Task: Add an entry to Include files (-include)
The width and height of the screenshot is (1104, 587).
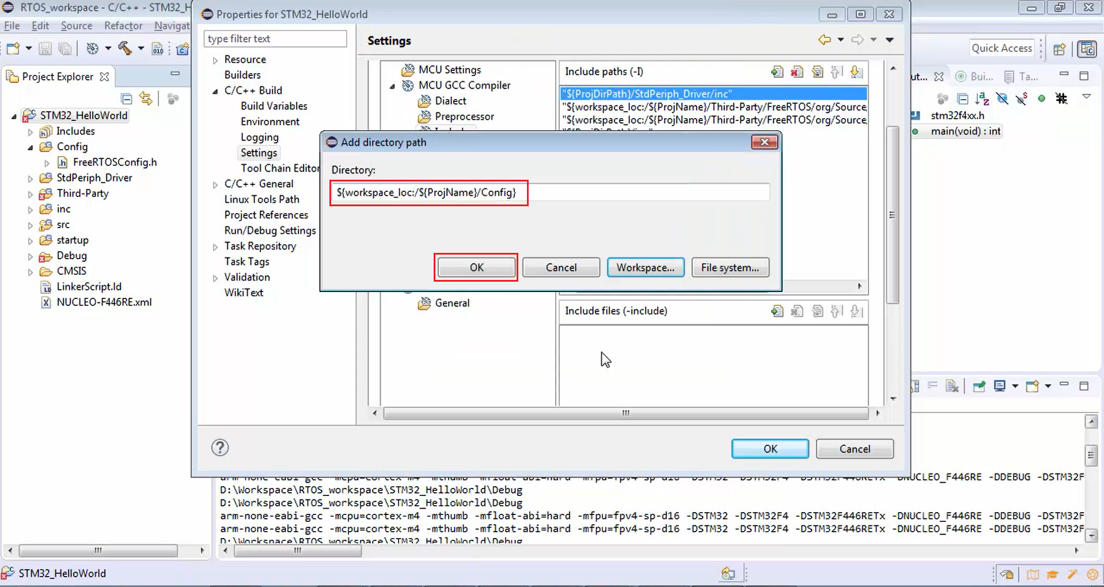Action: pyautogui.click(x=777, y=312)
